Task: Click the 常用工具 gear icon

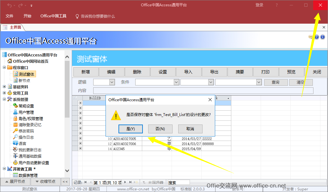Action: click(x=10, y=93)
